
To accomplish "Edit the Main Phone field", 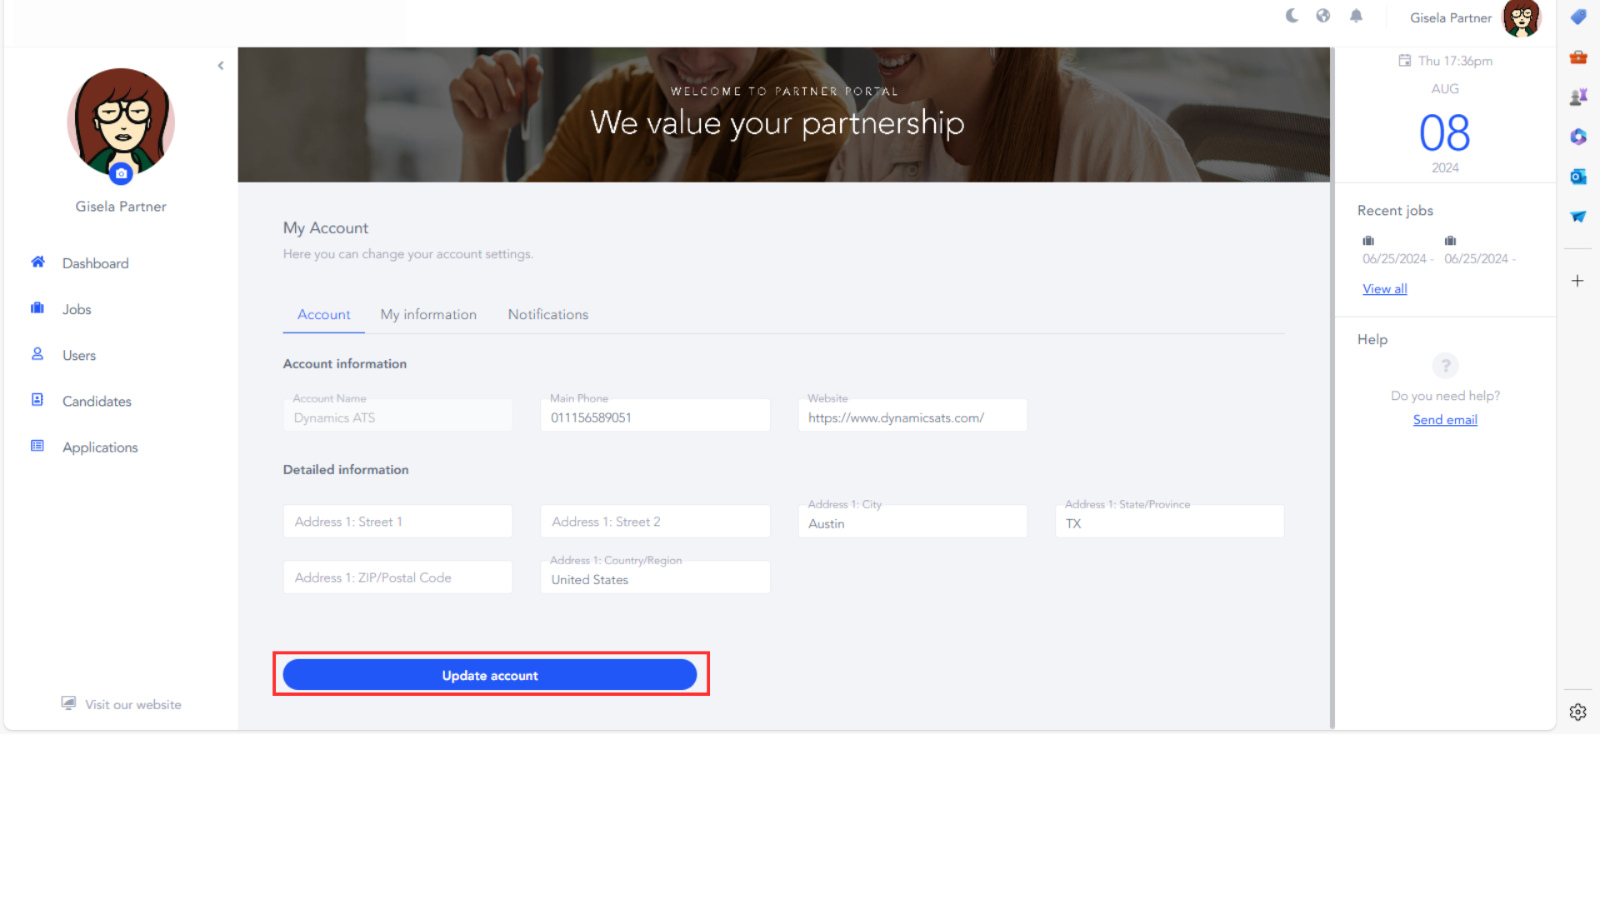I will tap(655, 415).
